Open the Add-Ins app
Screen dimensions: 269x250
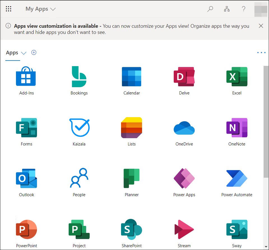pyautogui.click(x=26, y=81)
